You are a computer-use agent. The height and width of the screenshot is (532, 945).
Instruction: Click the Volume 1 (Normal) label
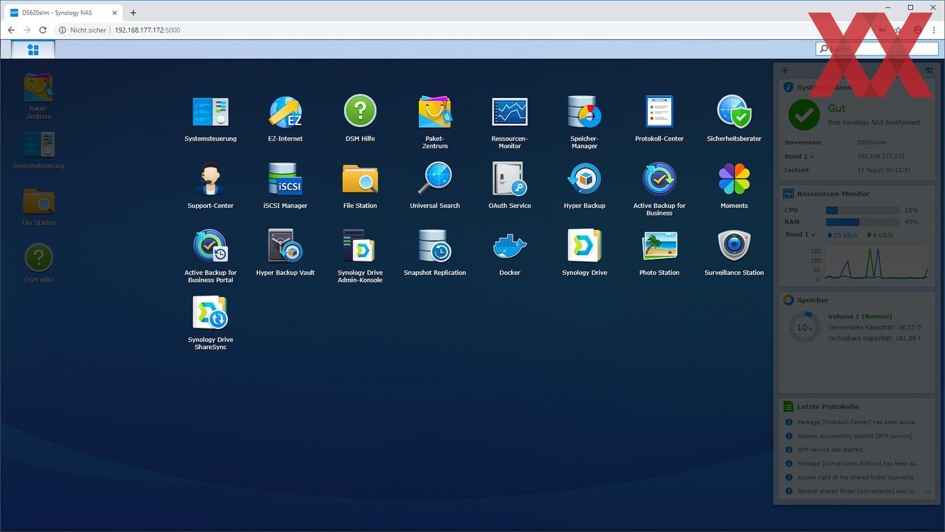click(x=860, y=316)
